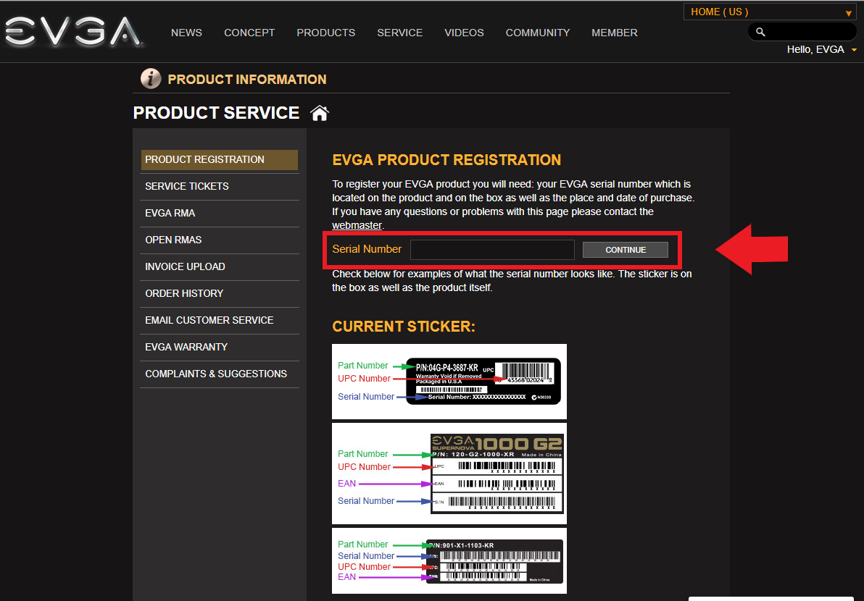This screenshot has height=601, width=864.
Task: Open EVGA RMA page
Action: pos(220,213)
